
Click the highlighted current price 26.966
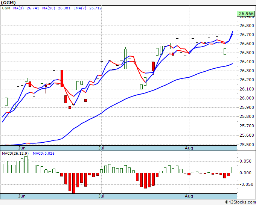(246, 14)
